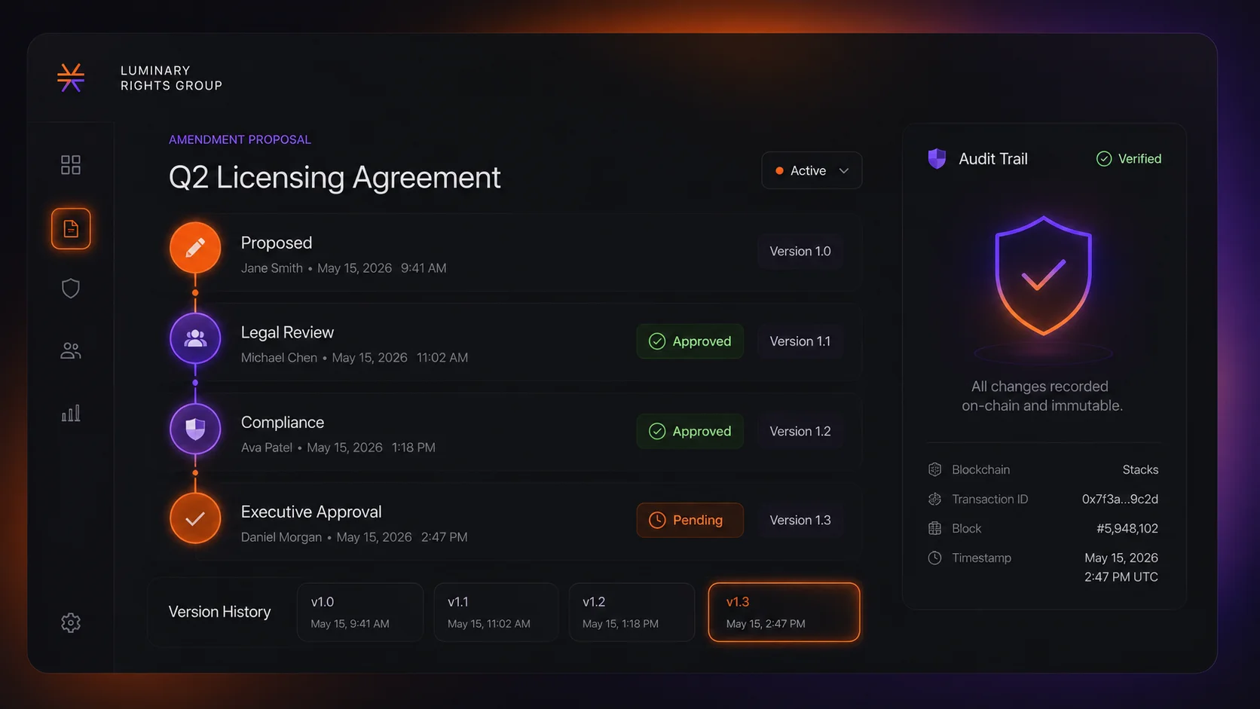Select the v1.1 version history tab

(496, 612)
